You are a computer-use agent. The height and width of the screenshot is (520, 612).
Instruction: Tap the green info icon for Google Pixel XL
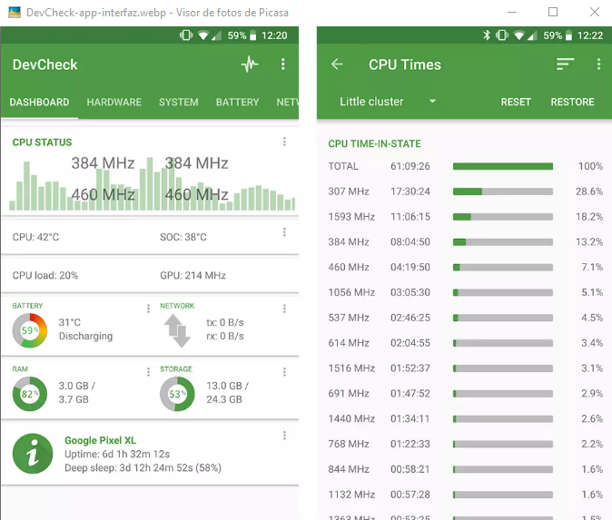point(32,454)
